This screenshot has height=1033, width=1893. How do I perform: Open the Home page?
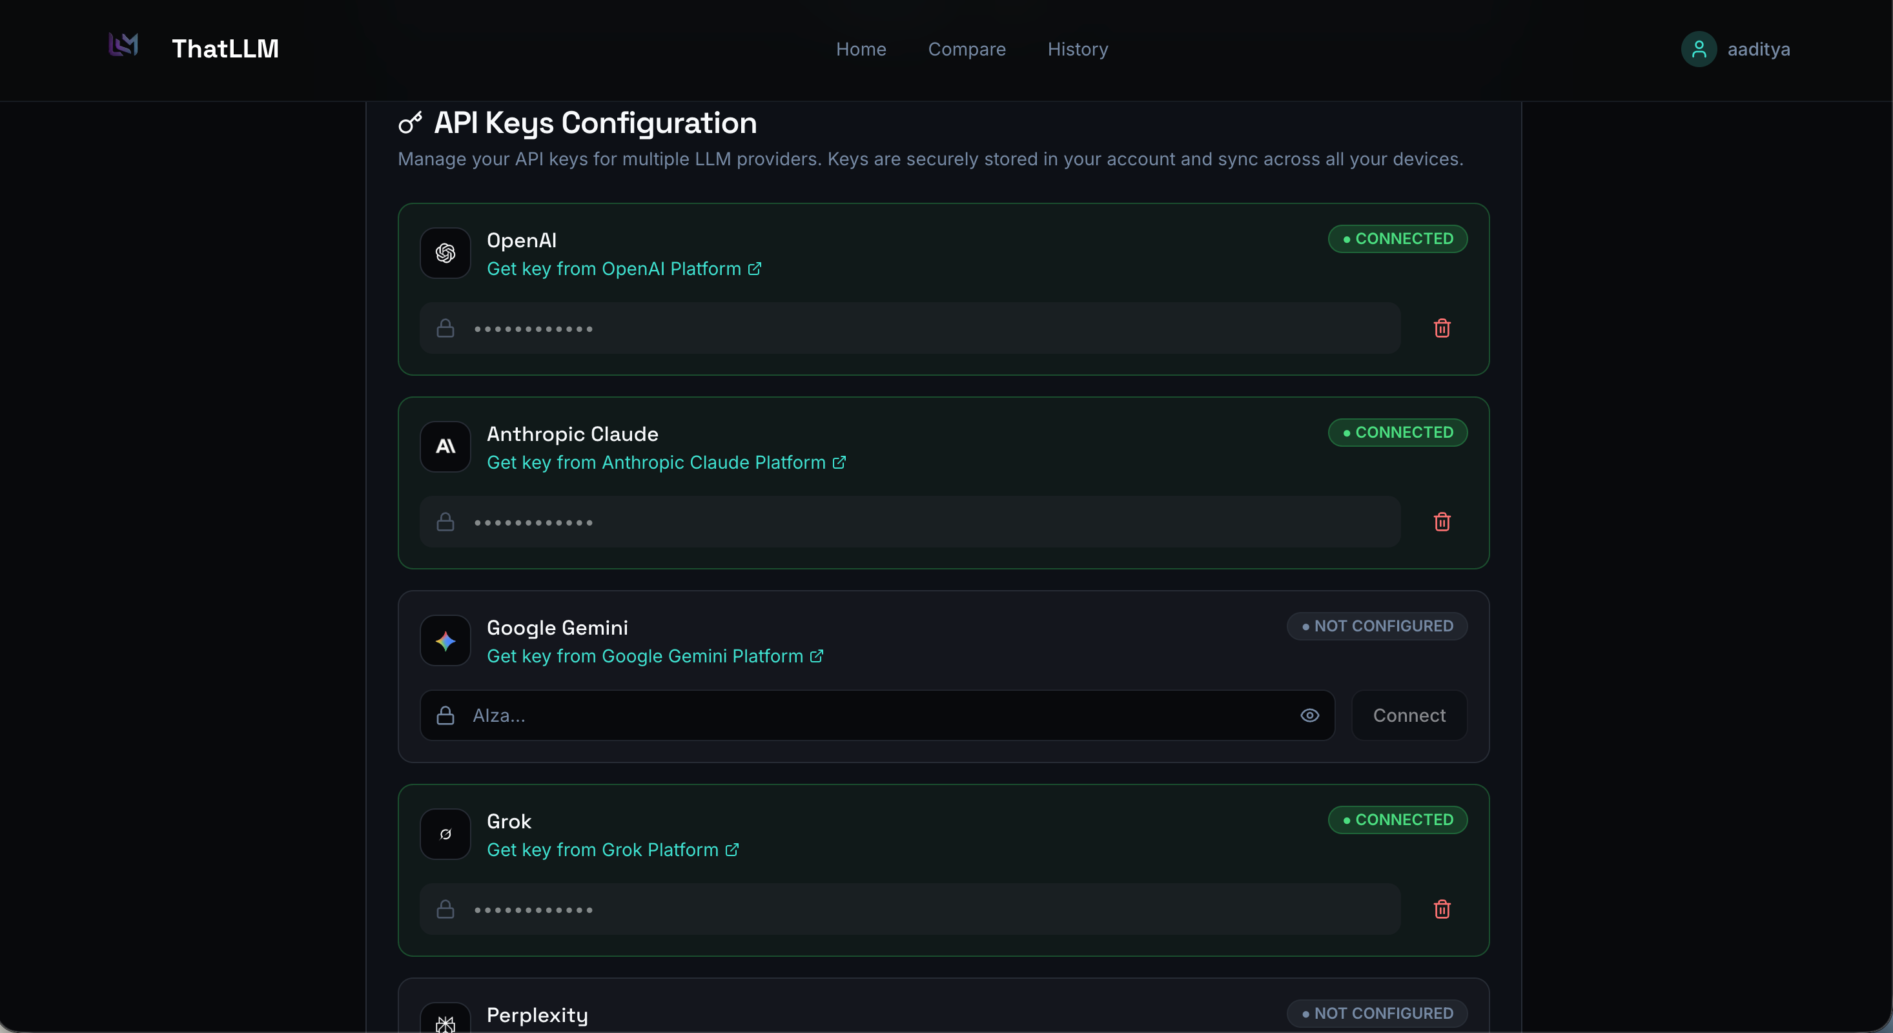(x=861, y=49)
